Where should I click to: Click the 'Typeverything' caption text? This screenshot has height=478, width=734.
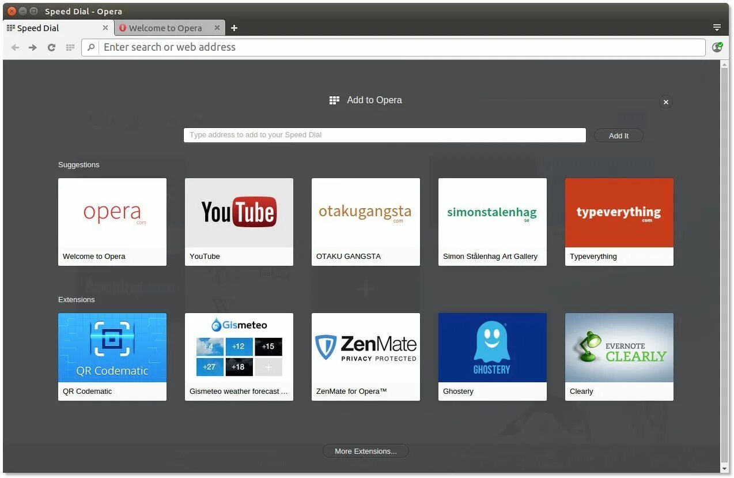593,257
